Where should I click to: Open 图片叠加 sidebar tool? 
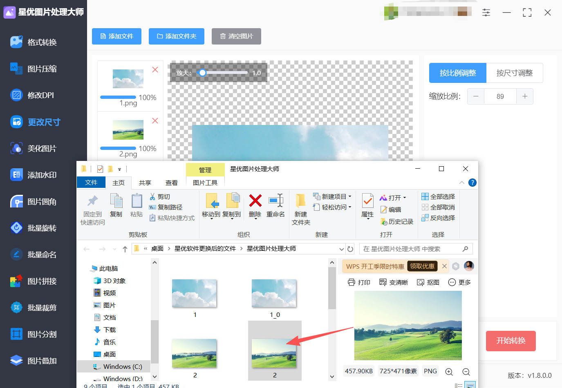pos(34,361)
